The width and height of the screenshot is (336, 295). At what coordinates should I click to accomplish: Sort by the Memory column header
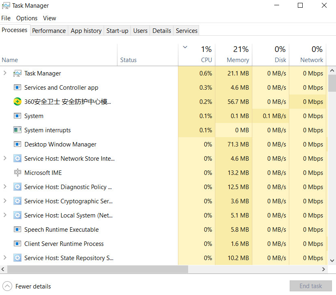pyautogui.click(x=234, y=55)
